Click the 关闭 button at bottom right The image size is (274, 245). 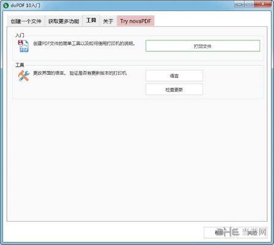click(252, 233)
